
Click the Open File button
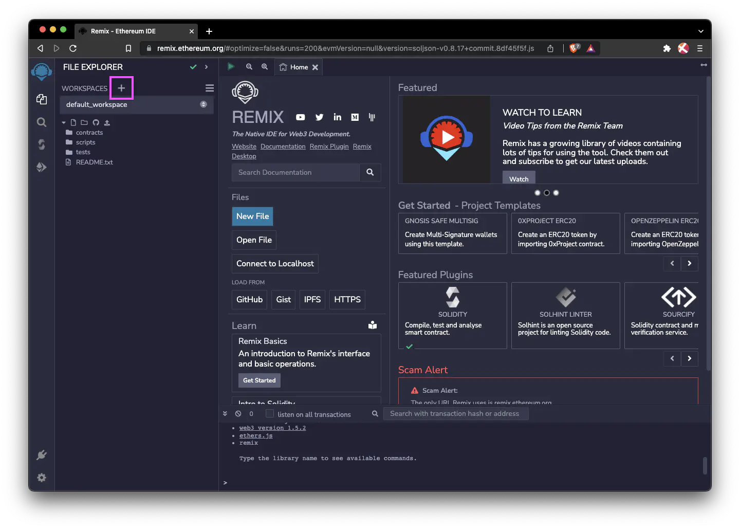(254, 240)
